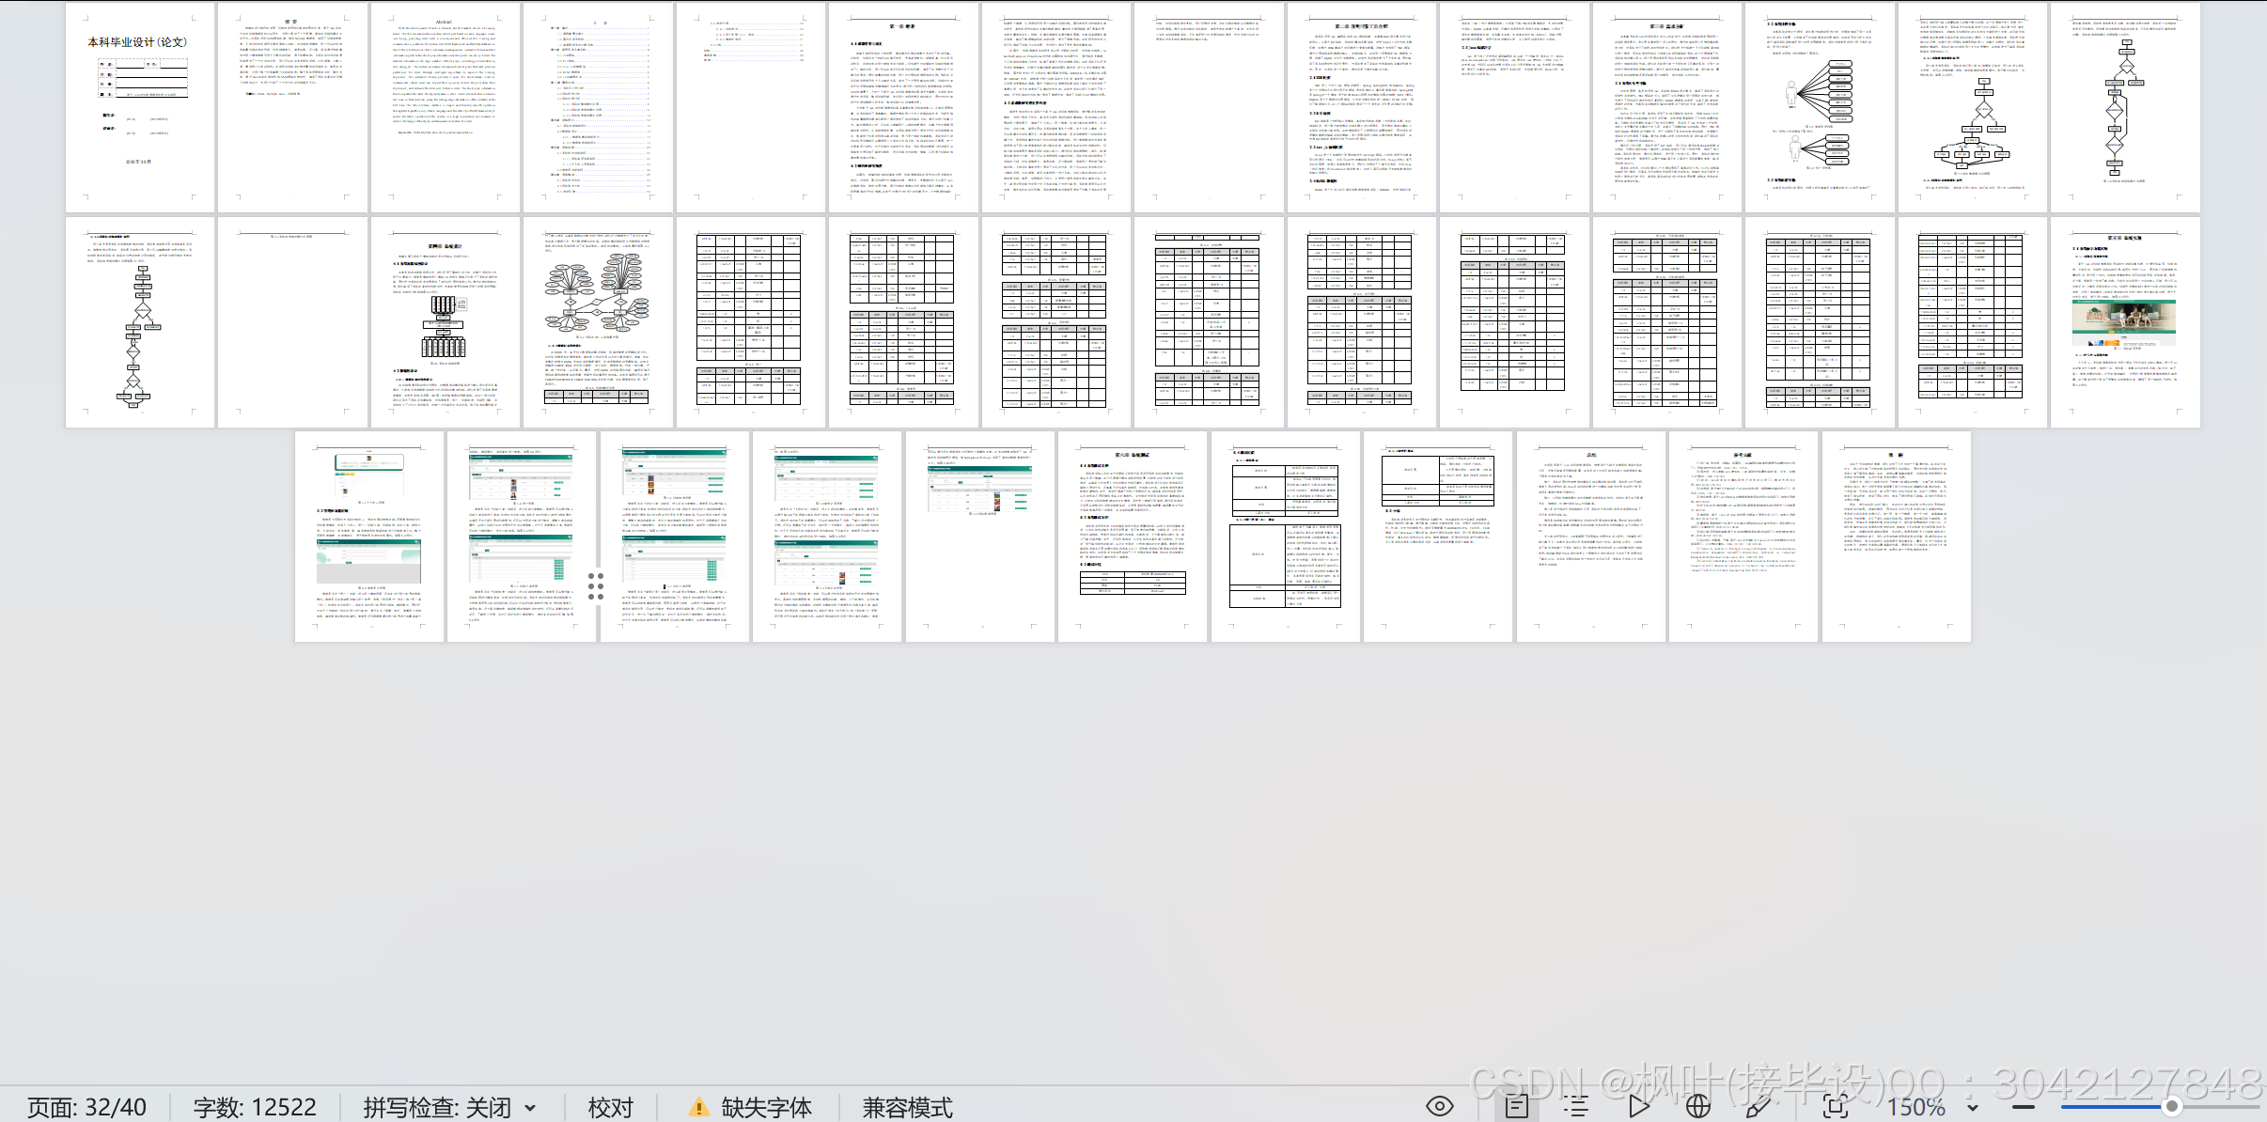Select the cover page 本科毕业设计 thumbnail

coord(139,106)
